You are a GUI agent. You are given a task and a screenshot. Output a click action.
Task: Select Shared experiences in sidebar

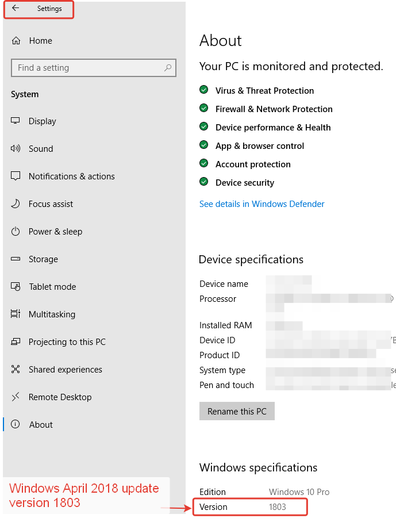(65, 370)
